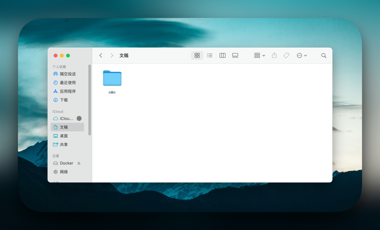The width and height of the screenshot is (380, 230).
Task: Click the 位置 section header
Action: [56, 156]
